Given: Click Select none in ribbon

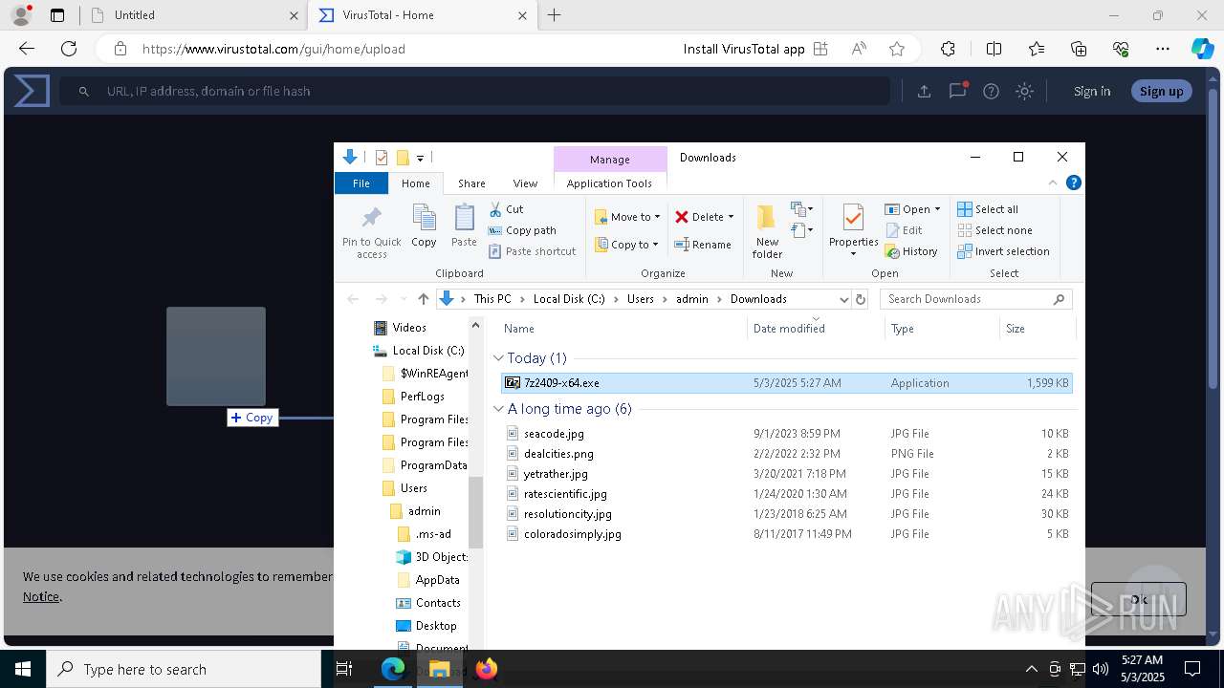Looking at the screenshot, I should coord(994,230).
